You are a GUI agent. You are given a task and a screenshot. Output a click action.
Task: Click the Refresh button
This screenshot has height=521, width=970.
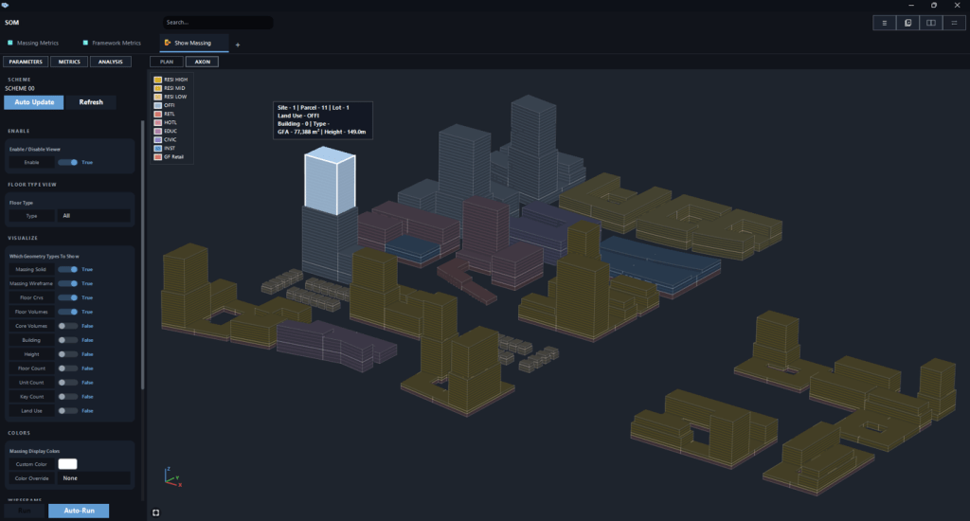click(x=91, y=102)
